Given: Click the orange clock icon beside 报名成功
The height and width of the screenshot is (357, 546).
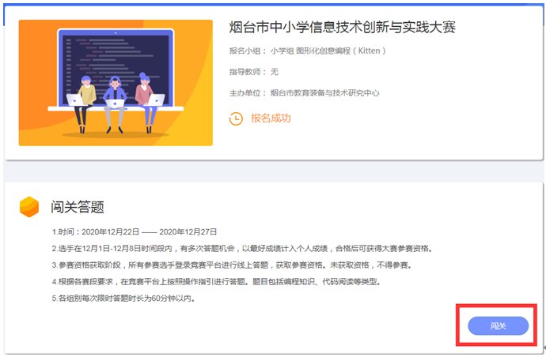Looking at the screenshot, I should [236, 118].
